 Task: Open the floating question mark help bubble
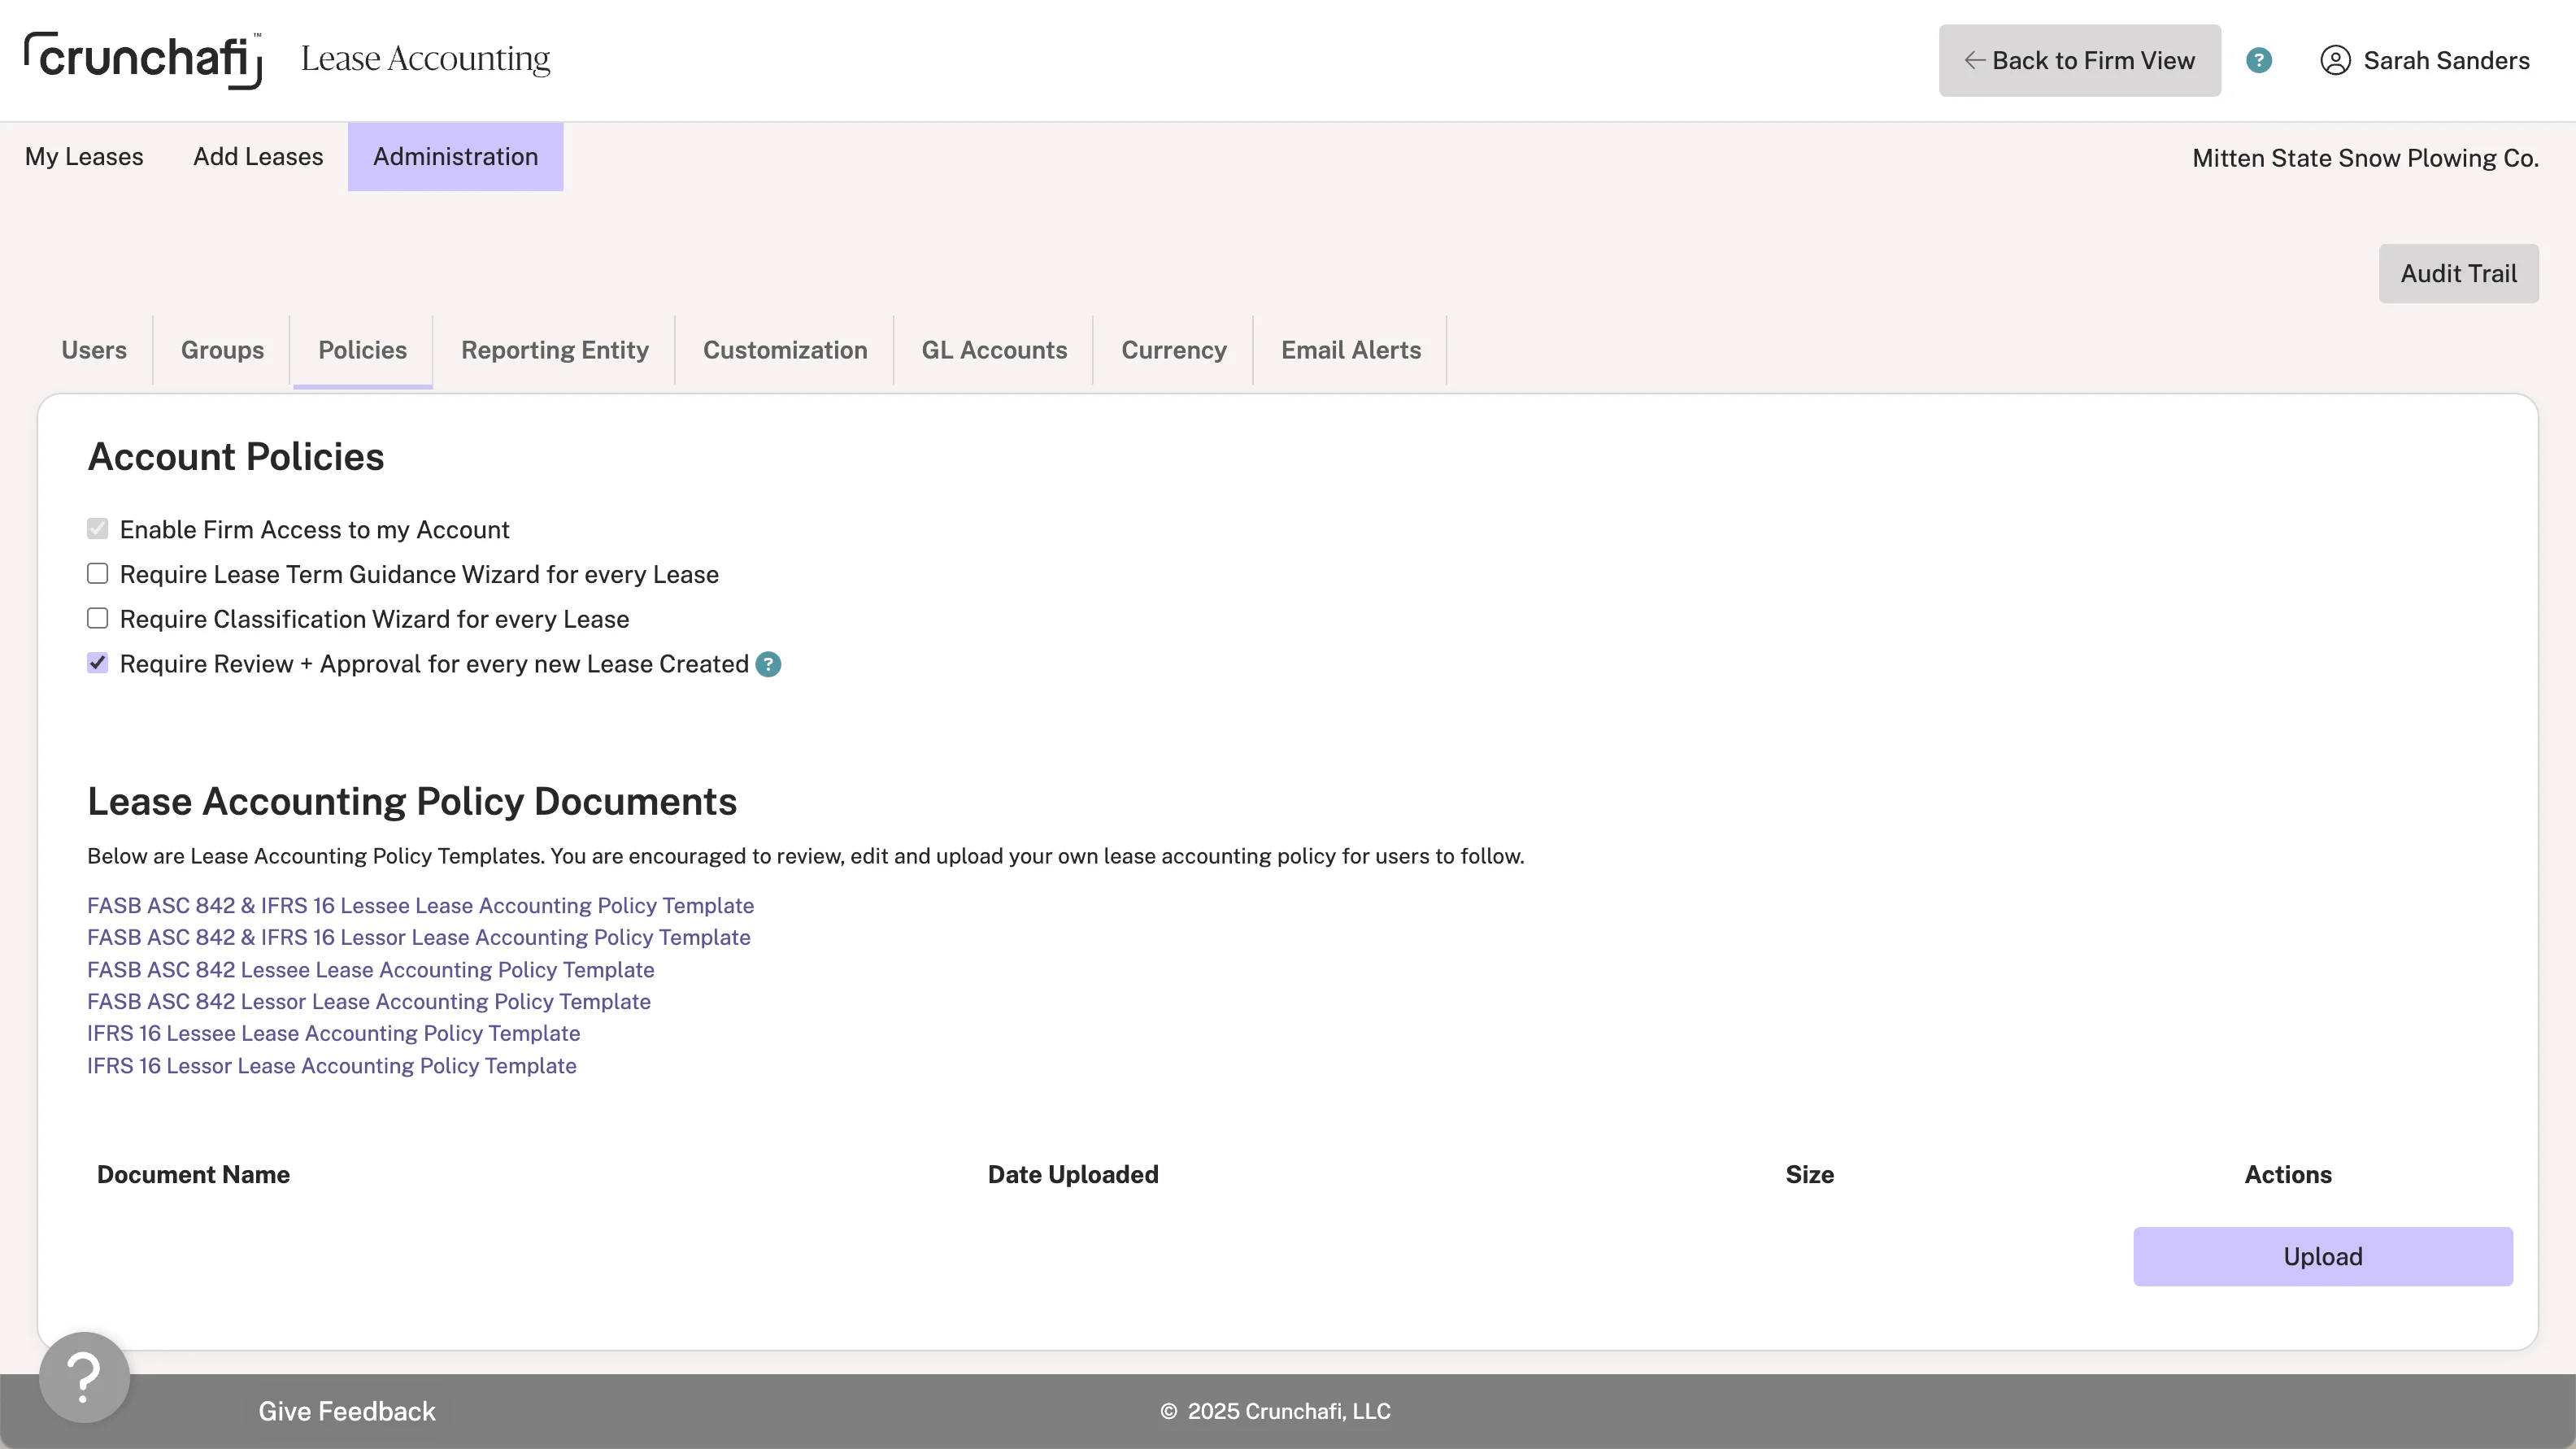tap(84, 1377)
